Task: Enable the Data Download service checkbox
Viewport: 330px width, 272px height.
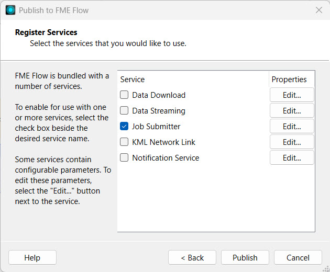Action: click(124, 95)
